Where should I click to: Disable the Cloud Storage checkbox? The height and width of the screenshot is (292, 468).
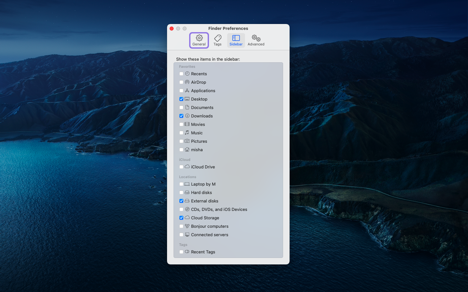(181, 218)
